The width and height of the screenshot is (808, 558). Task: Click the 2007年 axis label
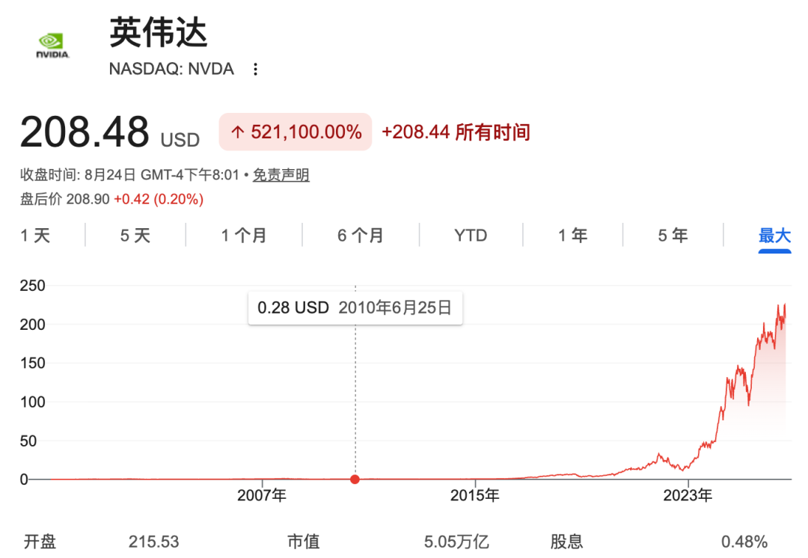(262, 496)
